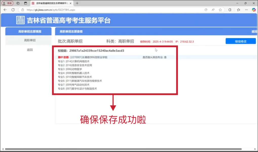Click the 登录 profile button

(x=8, y=3)
